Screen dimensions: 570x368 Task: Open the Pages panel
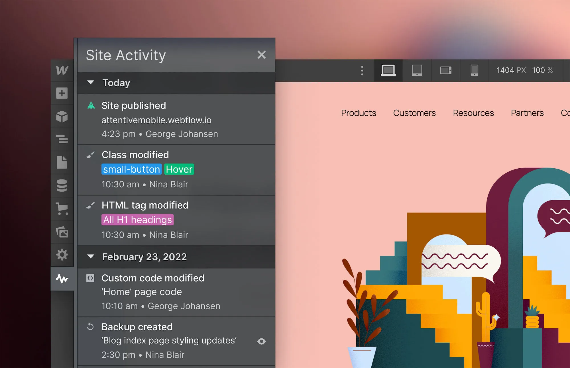(62, 162)
